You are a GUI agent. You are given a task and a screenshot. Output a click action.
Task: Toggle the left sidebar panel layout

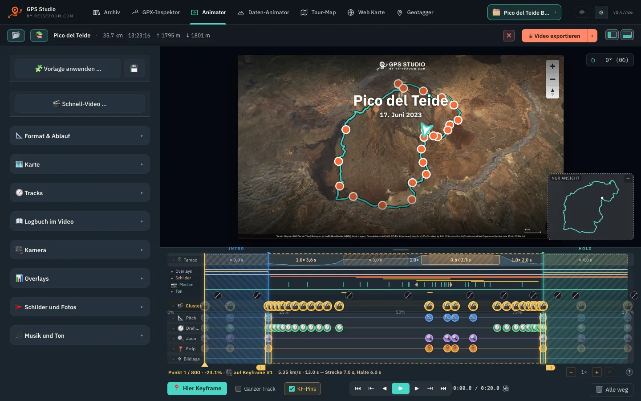pyautogui.click(x=612, y=35)
